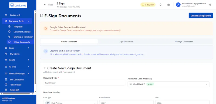Click the My Clients people icon

[6, 54]
